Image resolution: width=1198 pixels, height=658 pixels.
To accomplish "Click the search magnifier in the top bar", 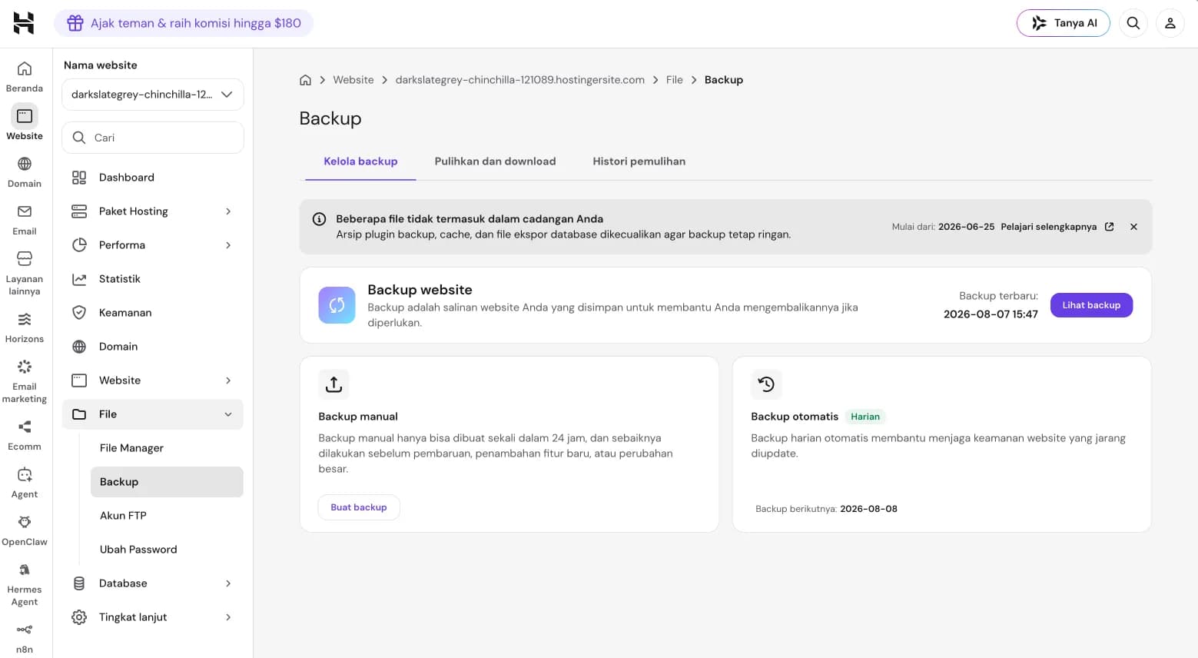I will click(1133, 23).
